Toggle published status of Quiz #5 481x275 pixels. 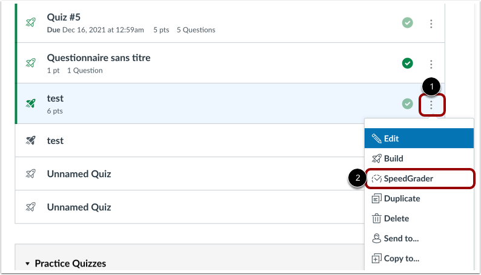(408, 23)
